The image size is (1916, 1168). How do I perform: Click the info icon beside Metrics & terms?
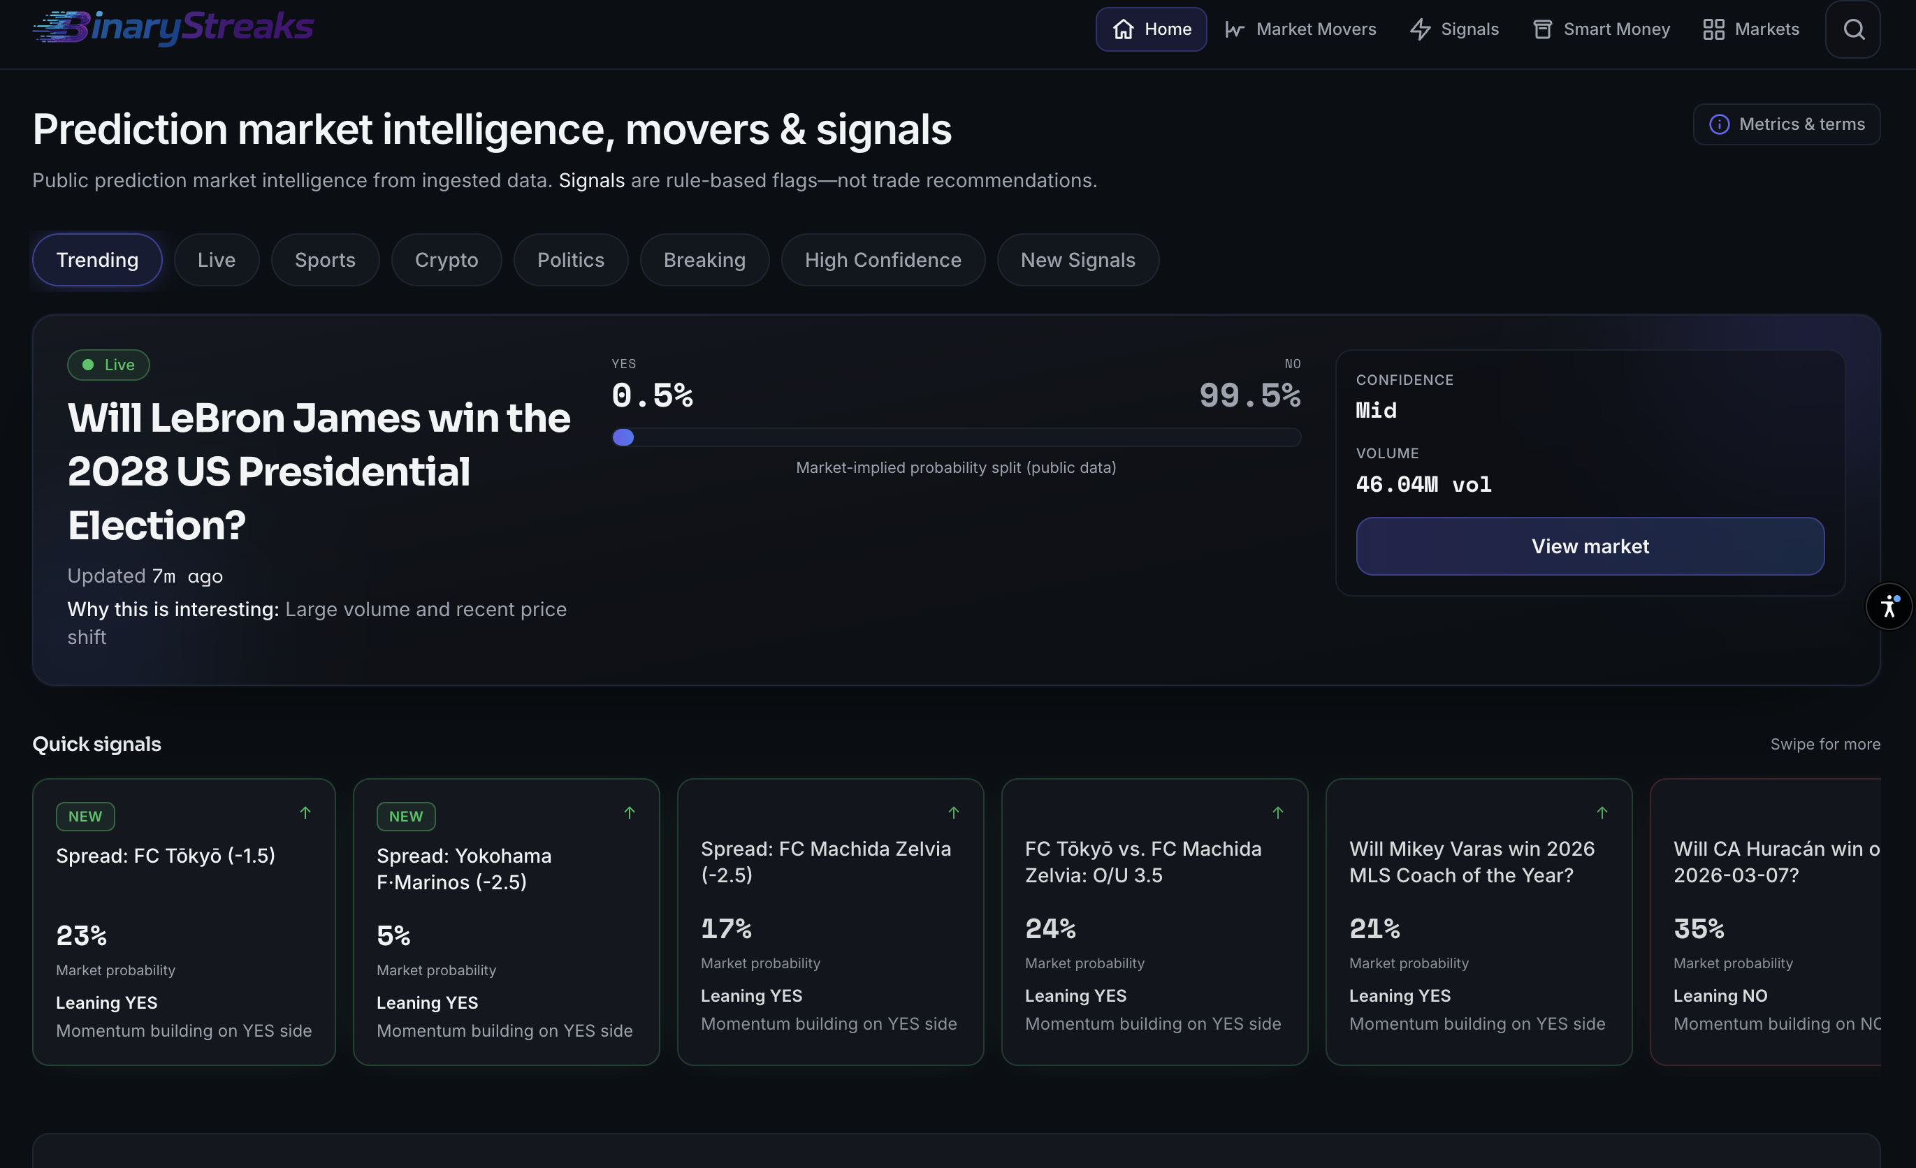[x=1718, y=124]
